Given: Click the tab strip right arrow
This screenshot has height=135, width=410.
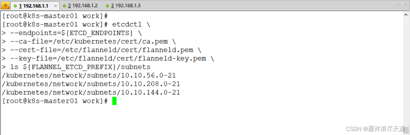Looking at the screenshot, I should (406, 5).
